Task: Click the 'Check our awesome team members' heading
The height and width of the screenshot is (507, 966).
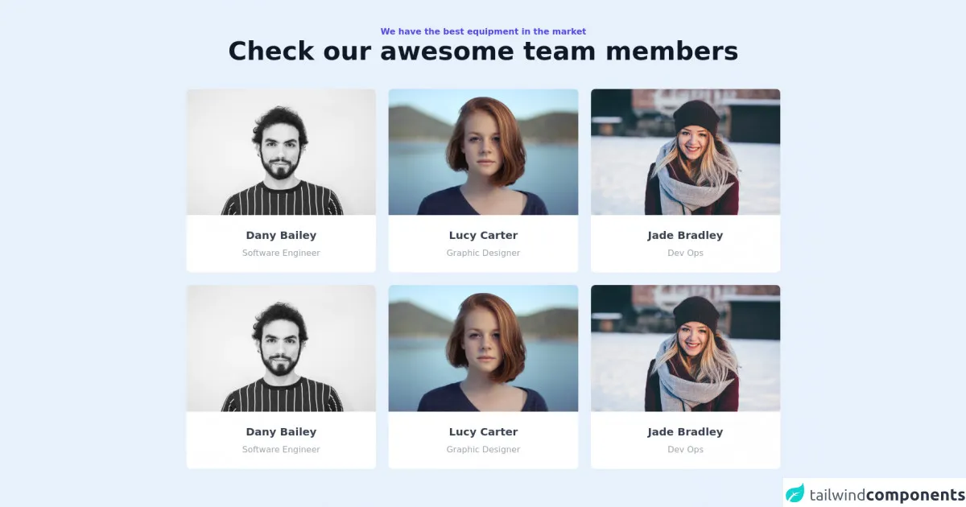Action: [x=483, y=52]
